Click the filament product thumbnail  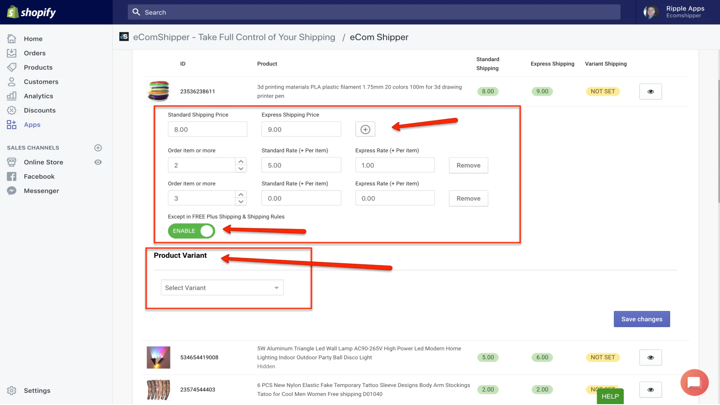pyautogui.click(x=158, y=91)
